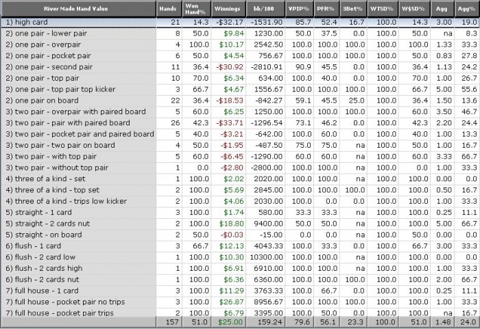Select '2) one pair on board' row
Image resolution: width=480 pixels, height=329 pixels.
(240, 101)
